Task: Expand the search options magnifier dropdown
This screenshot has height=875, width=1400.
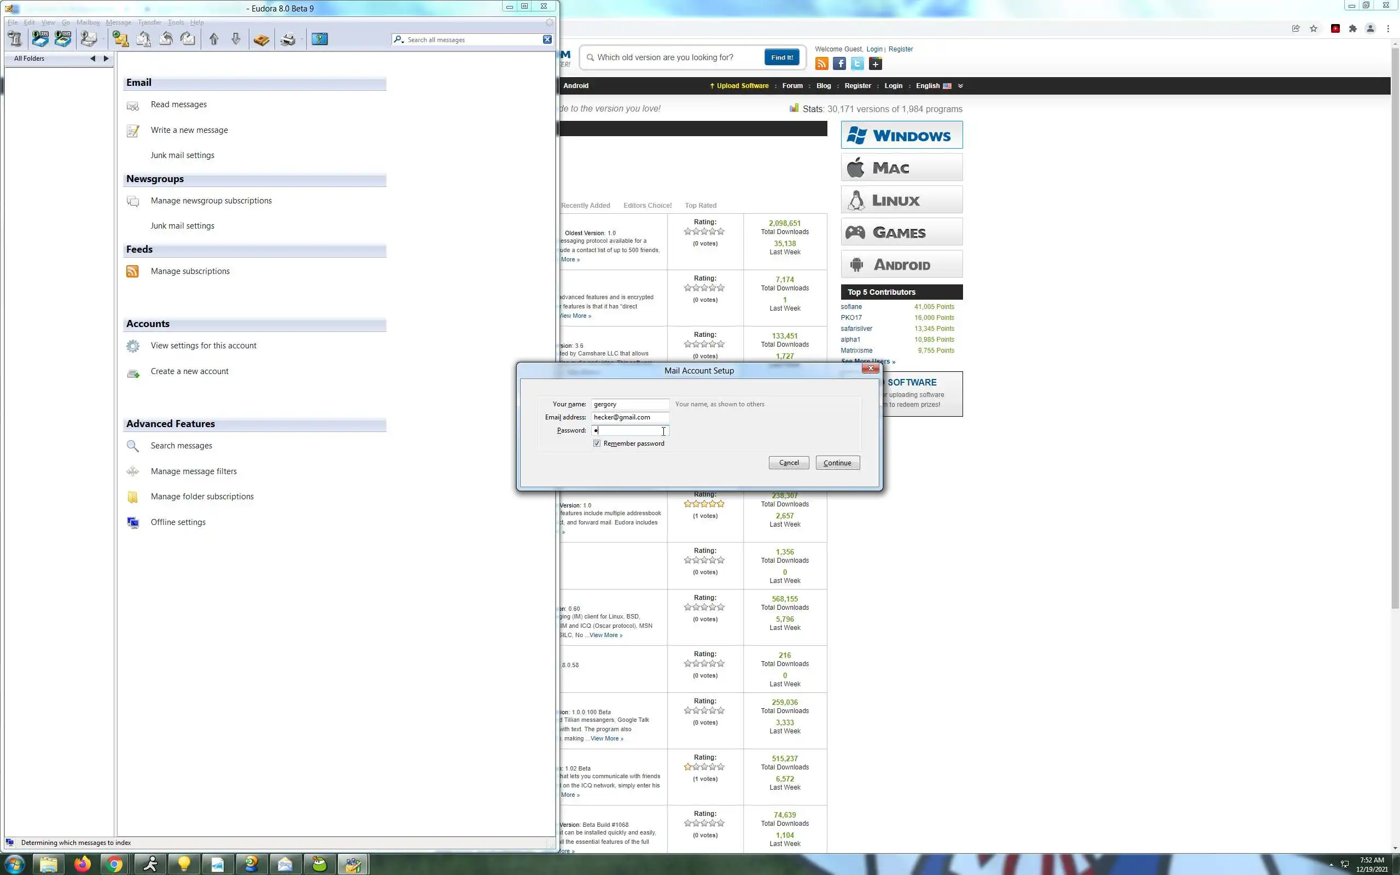Action: (399, 39)
